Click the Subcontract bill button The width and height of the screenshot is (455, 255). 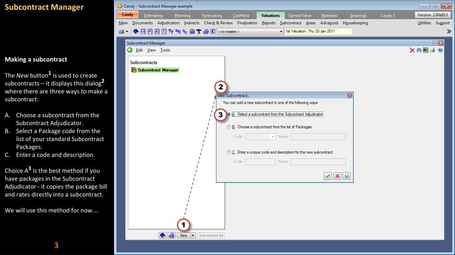pyautogui.click(x=211, y=236)
